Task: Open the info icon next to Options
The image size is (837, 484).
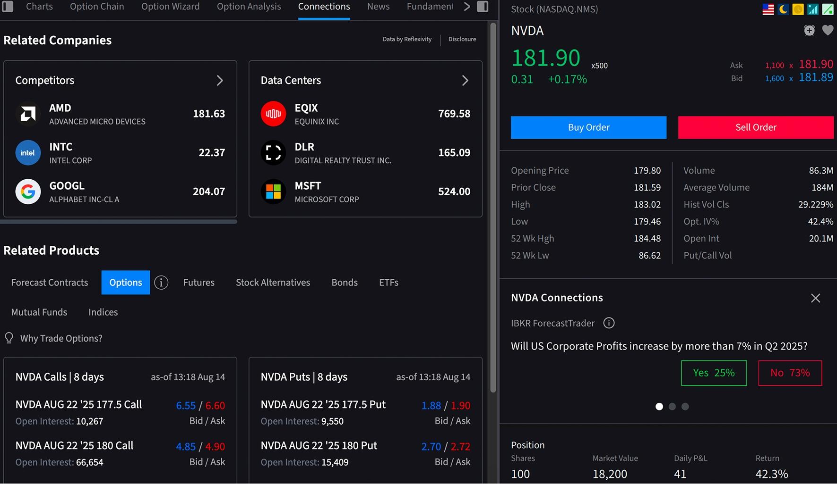Action: pyautogui.click(x=161, y=283)
